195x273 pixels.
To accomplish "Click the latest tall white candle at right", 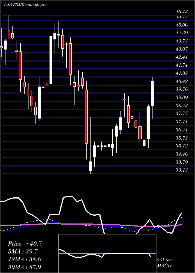I will (152, 93).
